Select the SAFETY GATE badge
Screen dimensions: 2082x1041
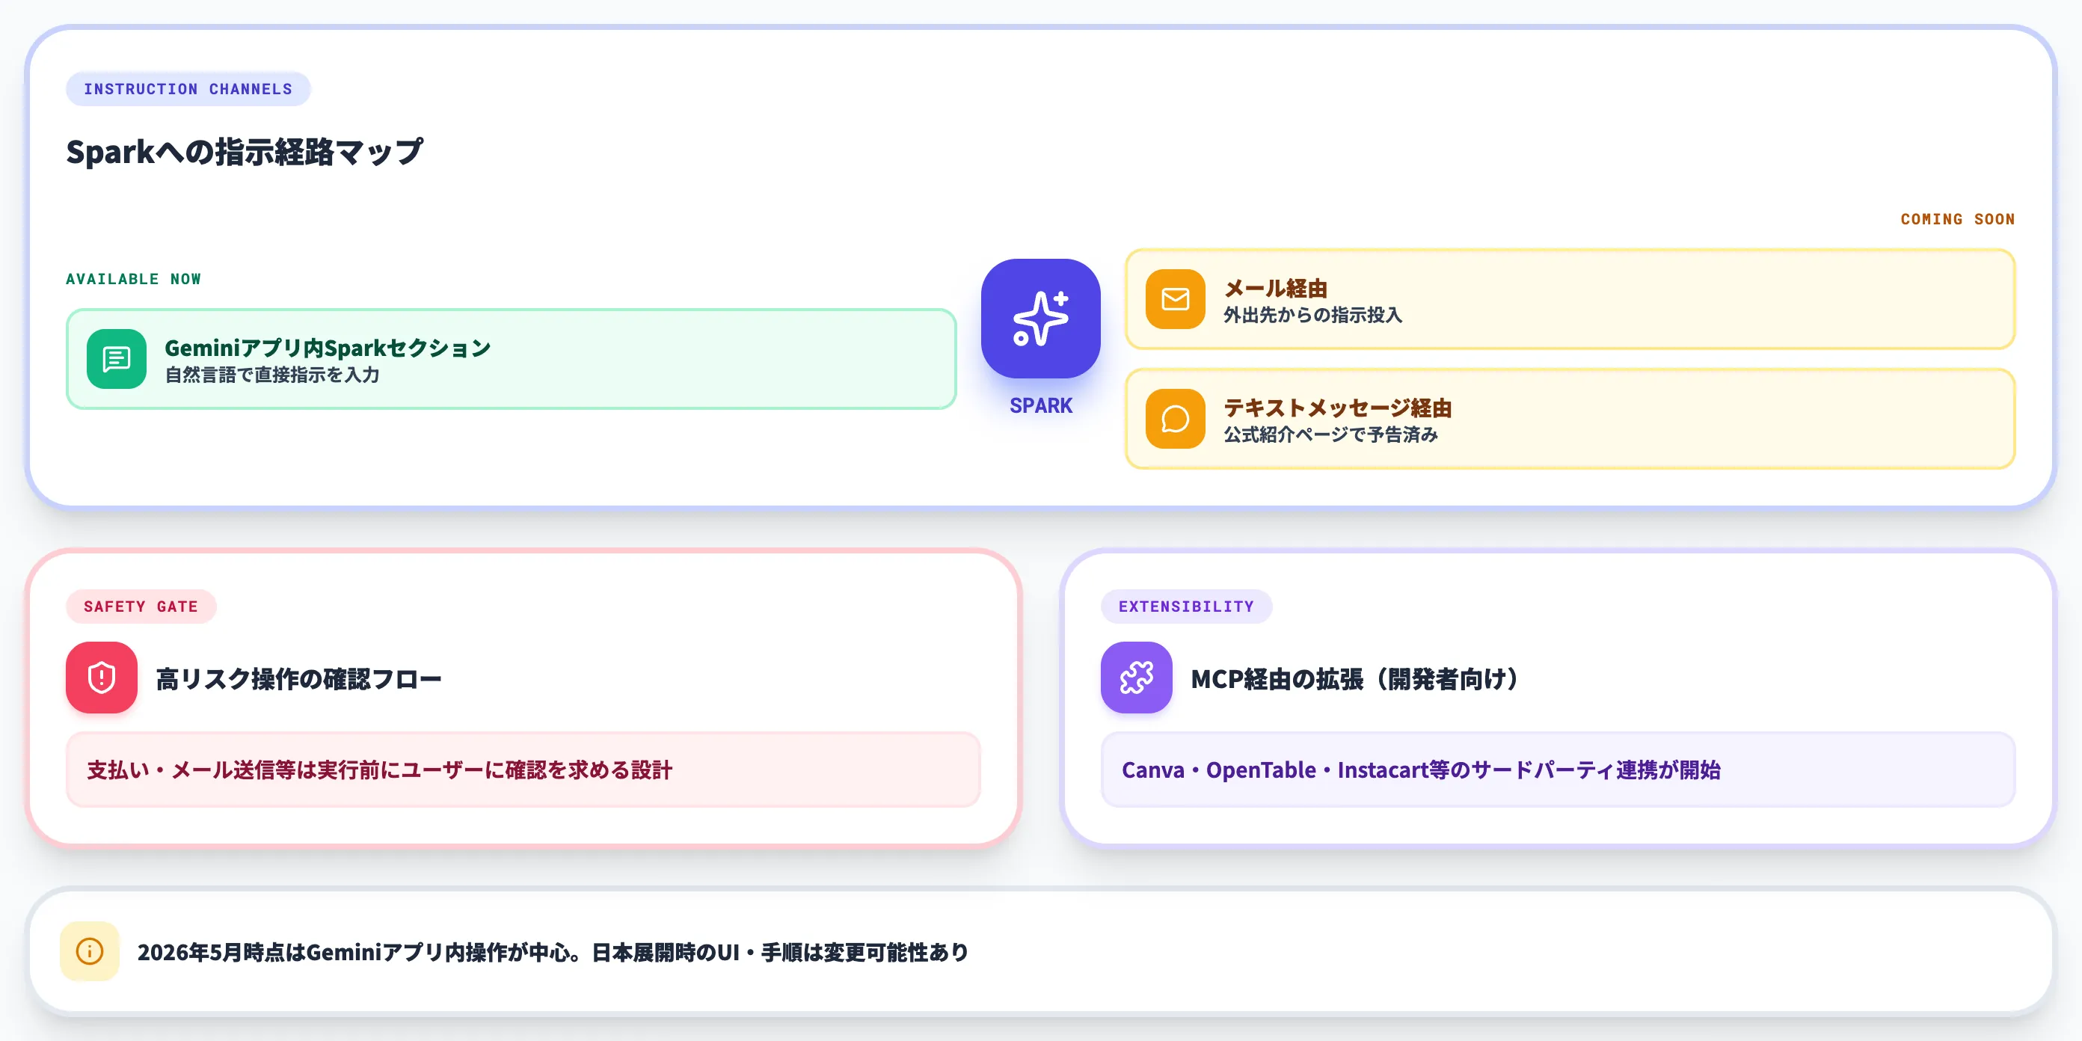pyautogui.click(x=141, y=607)
